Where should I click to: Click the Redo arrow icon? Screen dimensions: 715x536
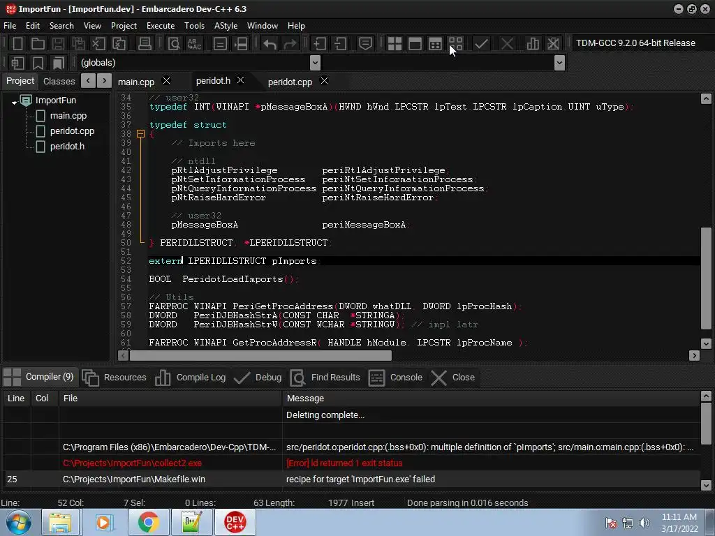click(x=290, y=43)
